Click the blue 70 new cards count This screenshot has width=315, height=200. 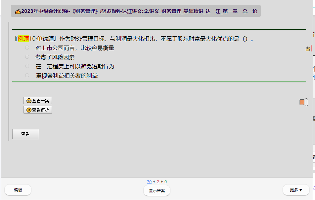coord(149,182)
